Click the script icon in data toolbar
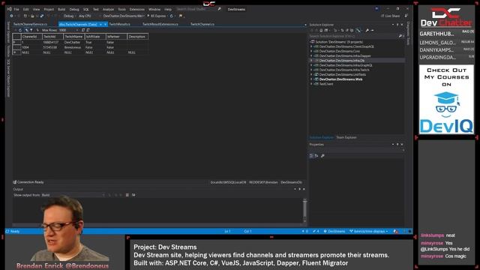 point(83,30)
